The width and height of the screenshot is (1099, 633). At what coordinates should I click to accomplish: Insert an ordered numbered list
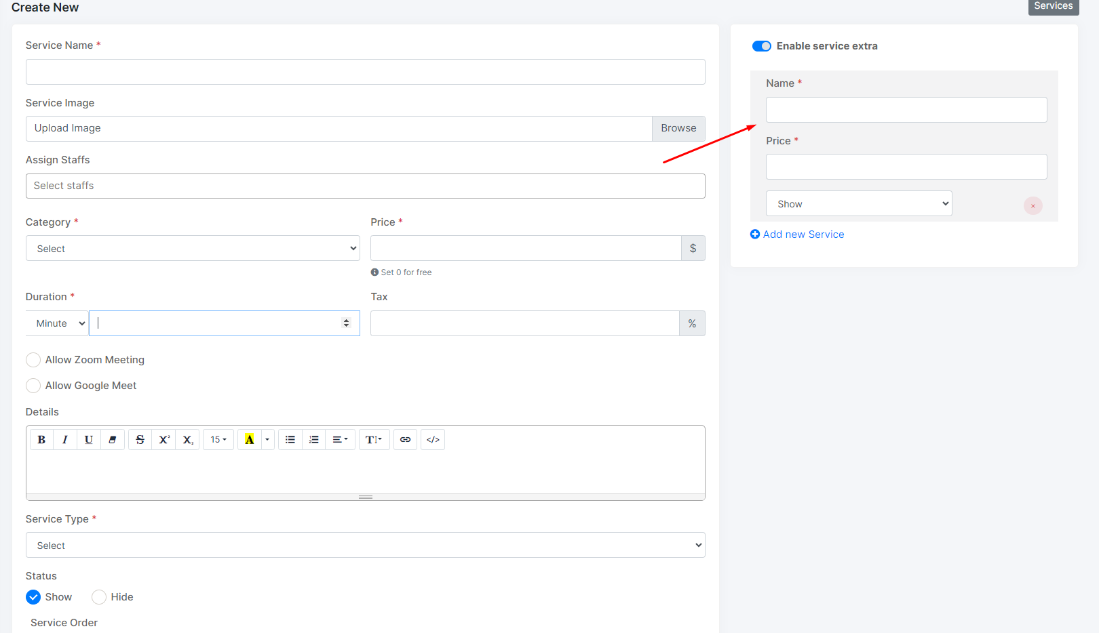[313, 440]
